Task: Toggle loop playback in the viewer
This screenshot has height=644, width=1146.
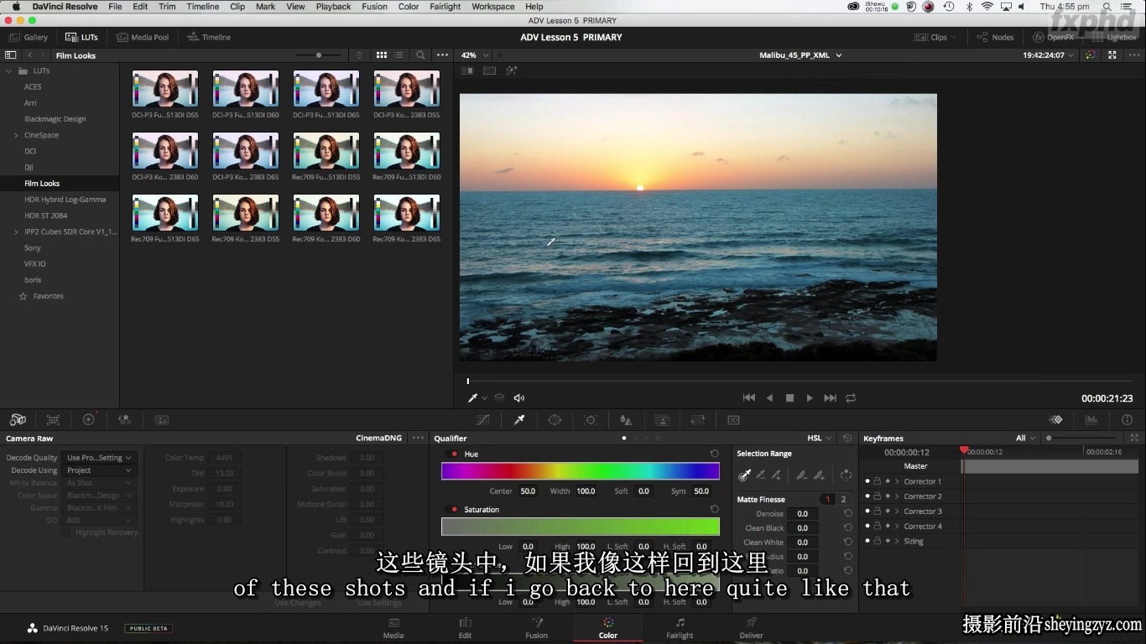Action: tap(851, 398)
